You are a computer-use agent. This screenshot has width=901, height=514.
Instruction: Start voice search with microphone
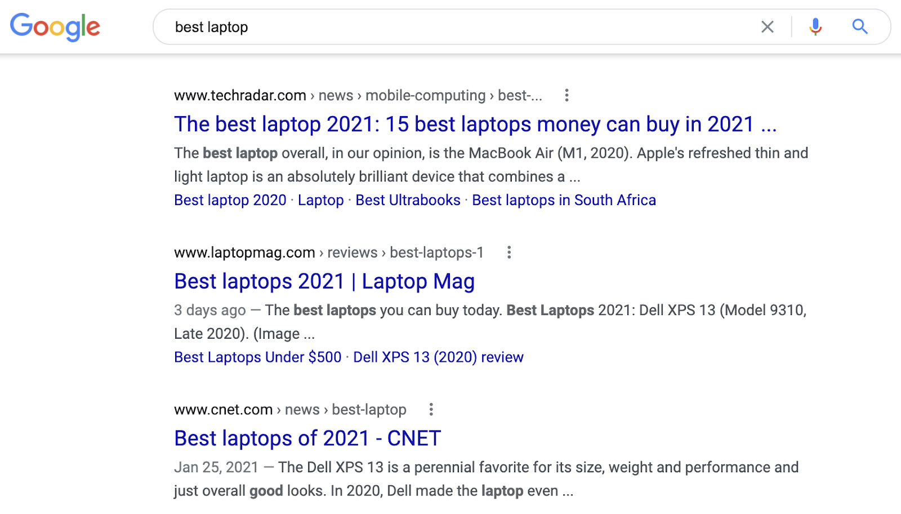coord(815,26)
